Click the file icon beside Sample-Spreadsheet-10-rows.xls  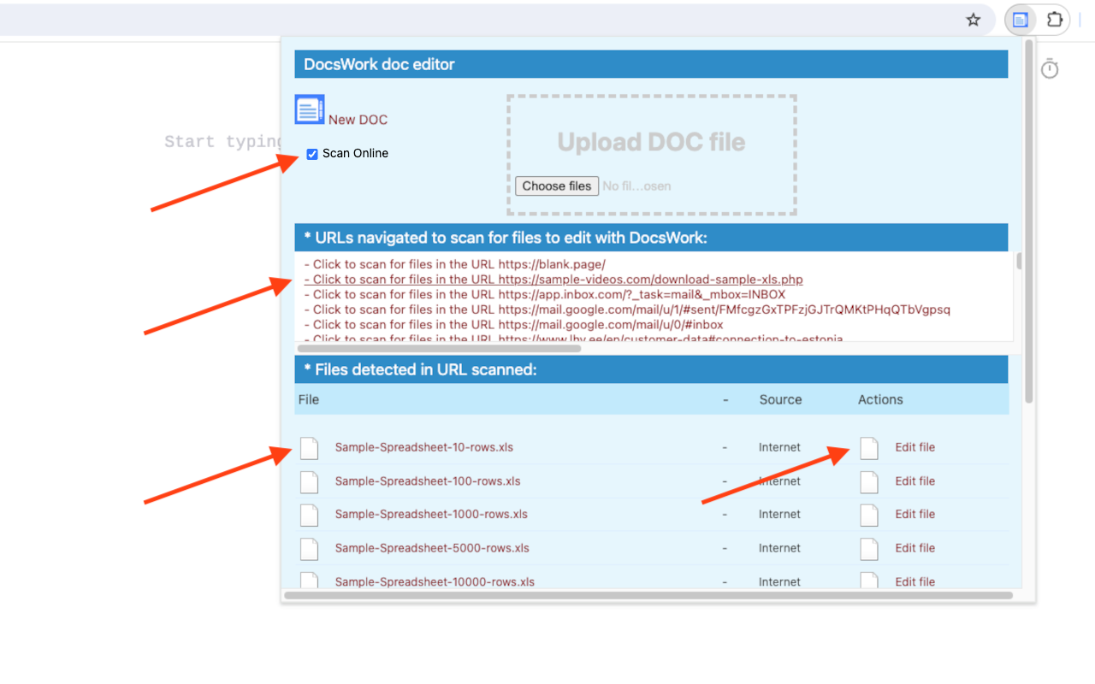(x=309, y=447)
